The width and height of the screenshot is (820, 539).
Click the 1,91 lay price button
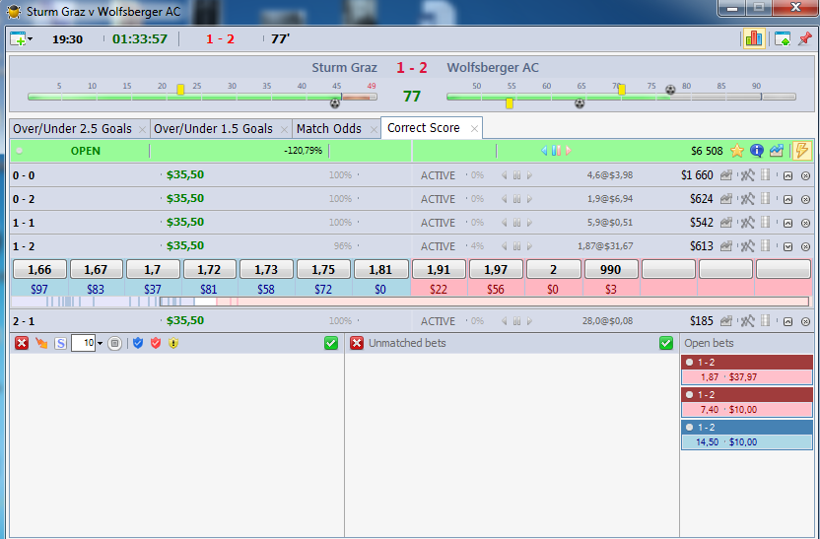pos(439,270)
